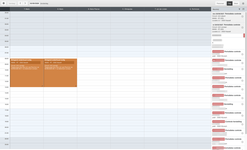
Task: Click the round add button left of Vandaag
Action: click(x=4, y=3)
